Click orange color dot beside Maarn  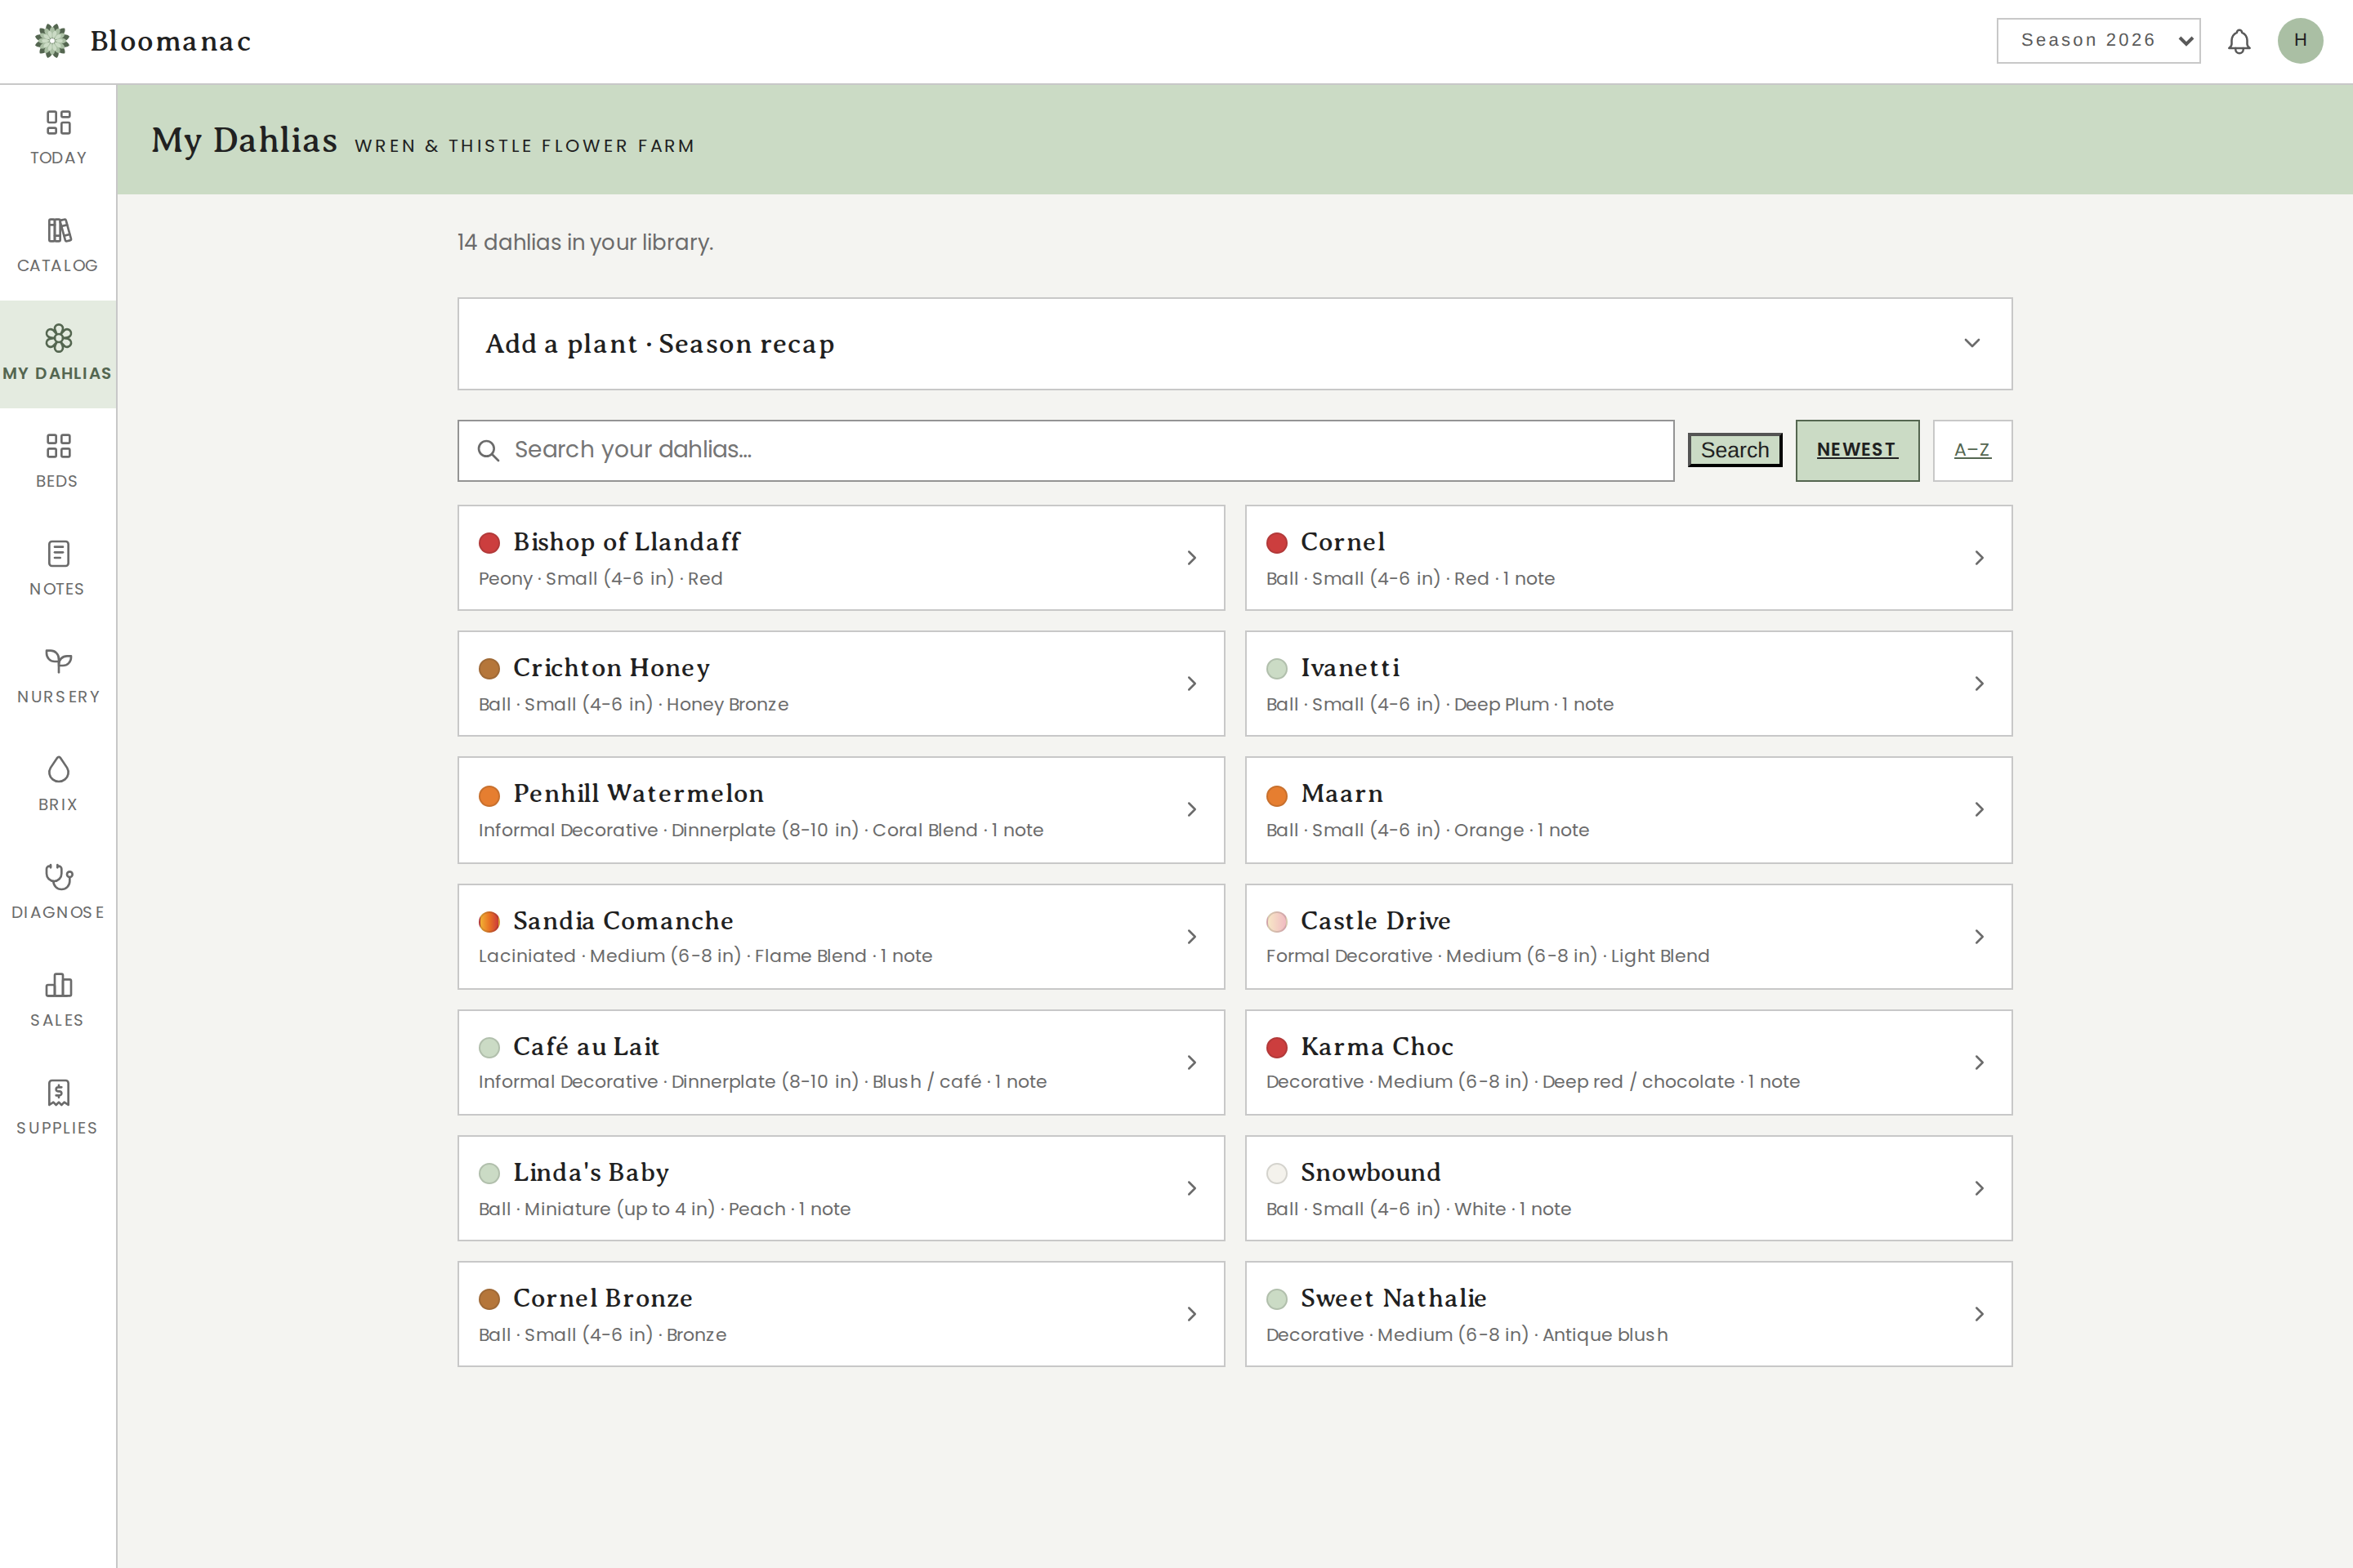point(1276,796)
